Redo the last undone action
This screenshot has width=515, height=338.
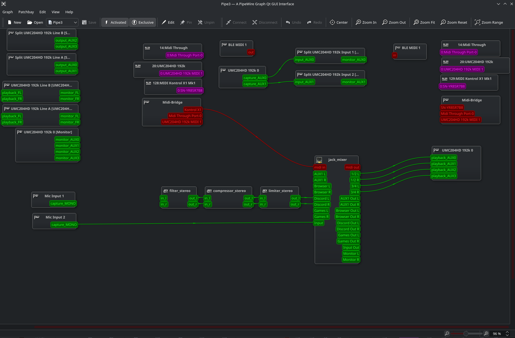click(x=315, y=22)
